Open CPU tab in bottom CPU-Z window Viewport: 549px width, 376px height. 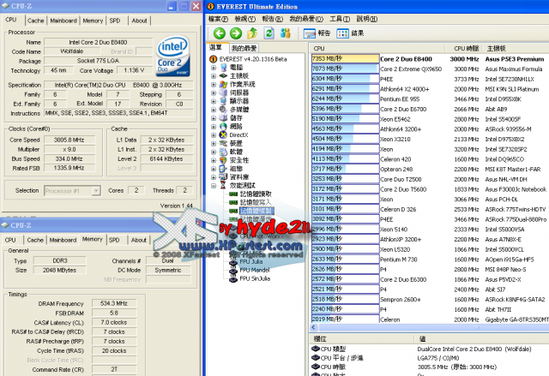(10, 240)
